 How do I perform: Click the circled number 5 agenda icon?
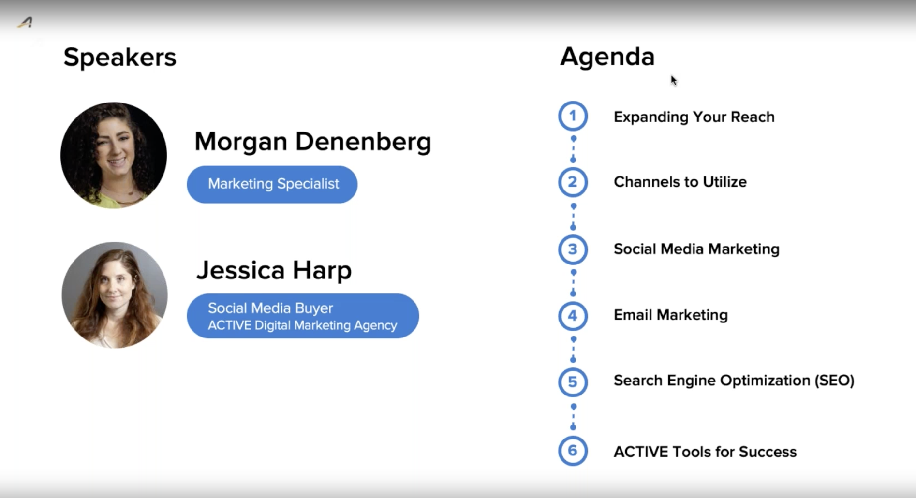pyautogui.click(x=573, y=382)
